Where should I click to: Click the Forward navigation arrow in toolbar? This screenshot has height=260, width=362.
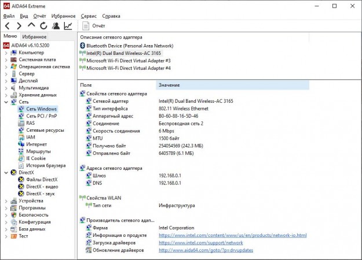(19, 25)
